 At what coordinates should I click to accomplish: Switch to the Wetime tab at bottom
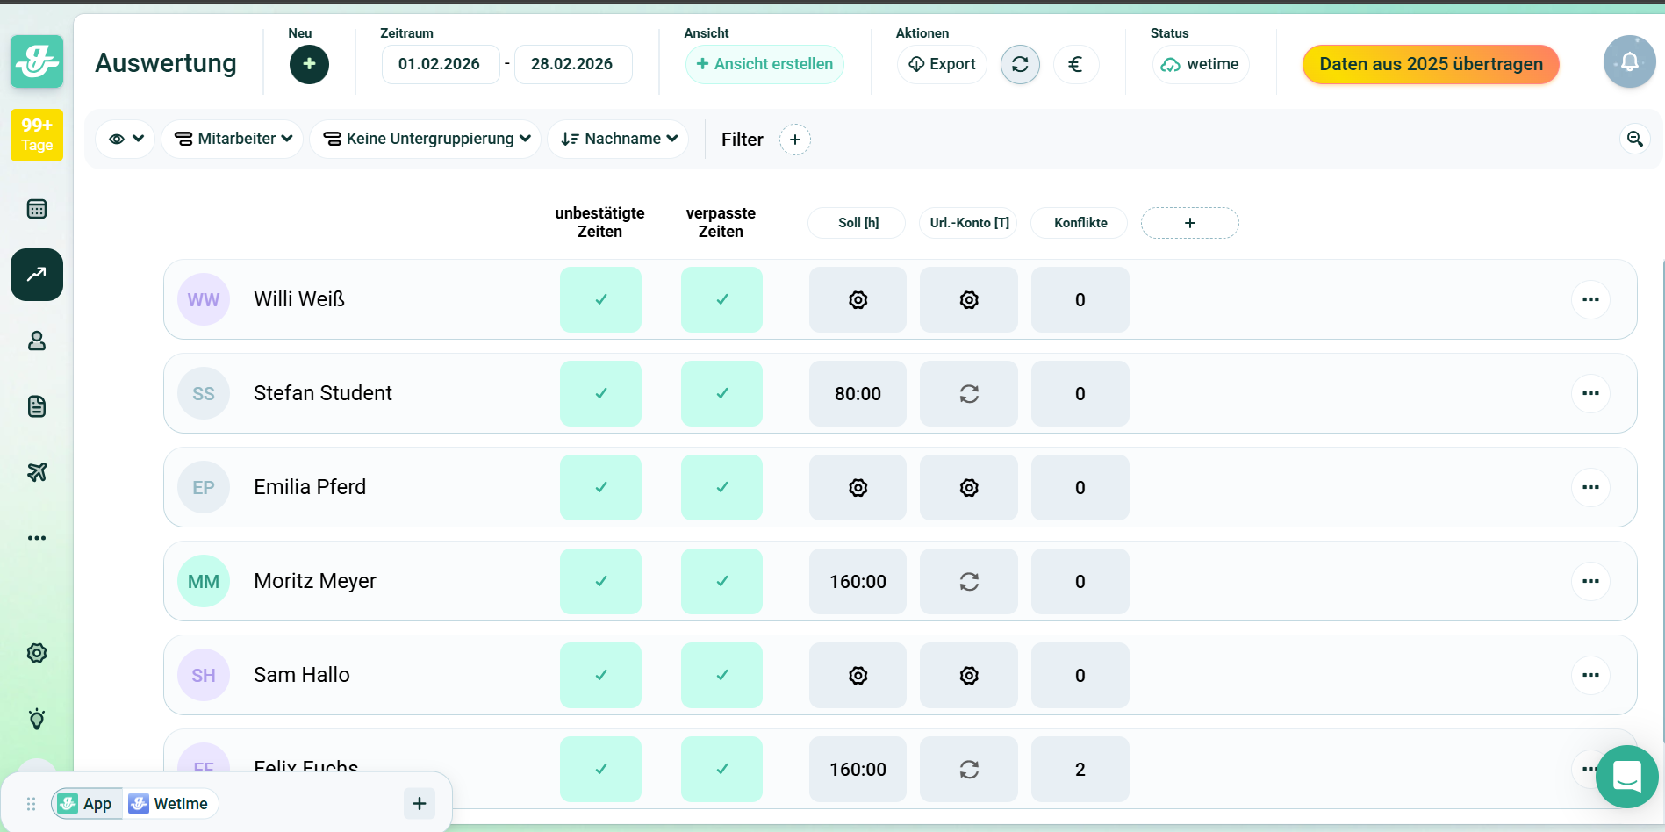click(170, 804)
